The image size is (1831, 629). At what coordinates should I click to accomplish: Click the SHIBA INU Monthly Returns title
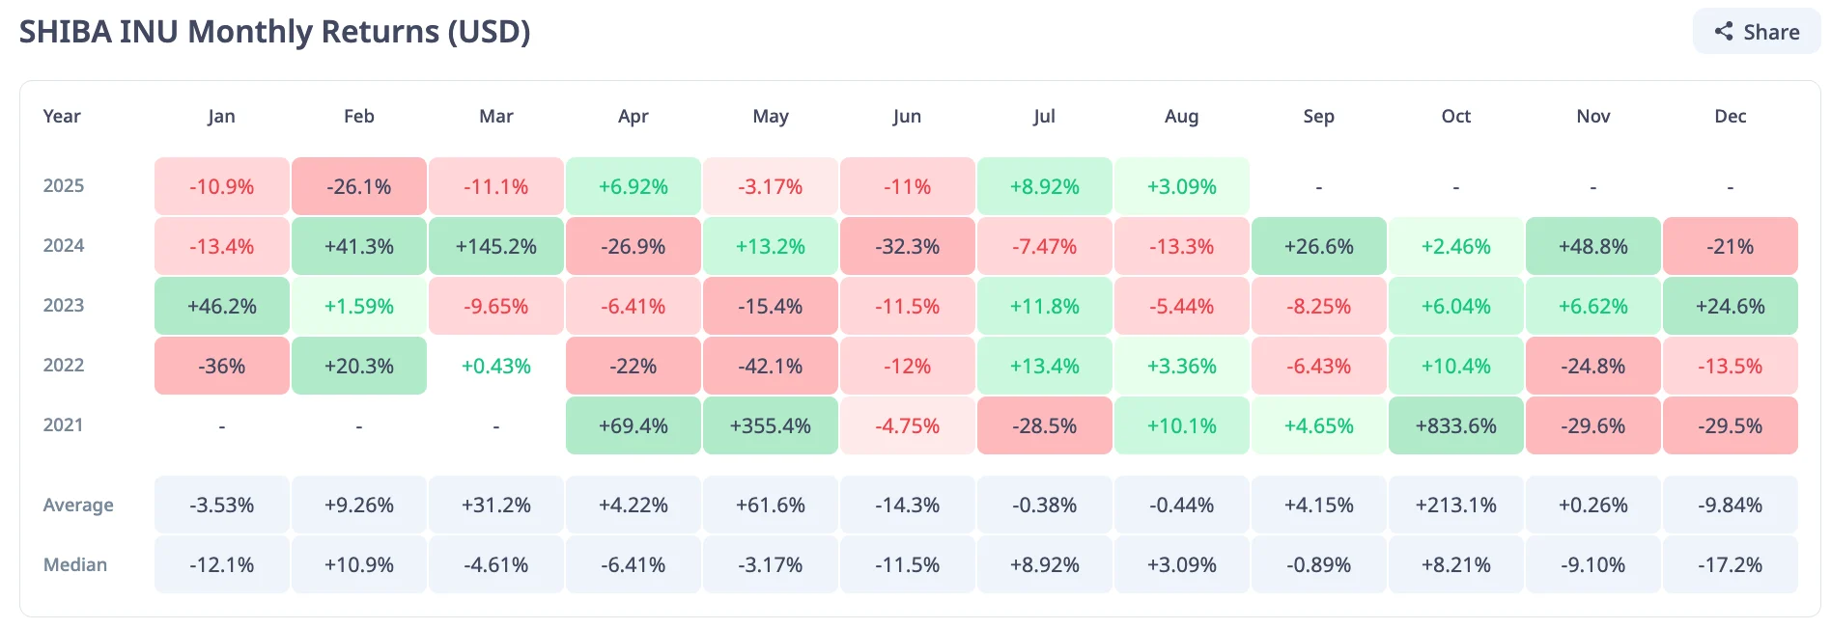click(x=275, y=32)
